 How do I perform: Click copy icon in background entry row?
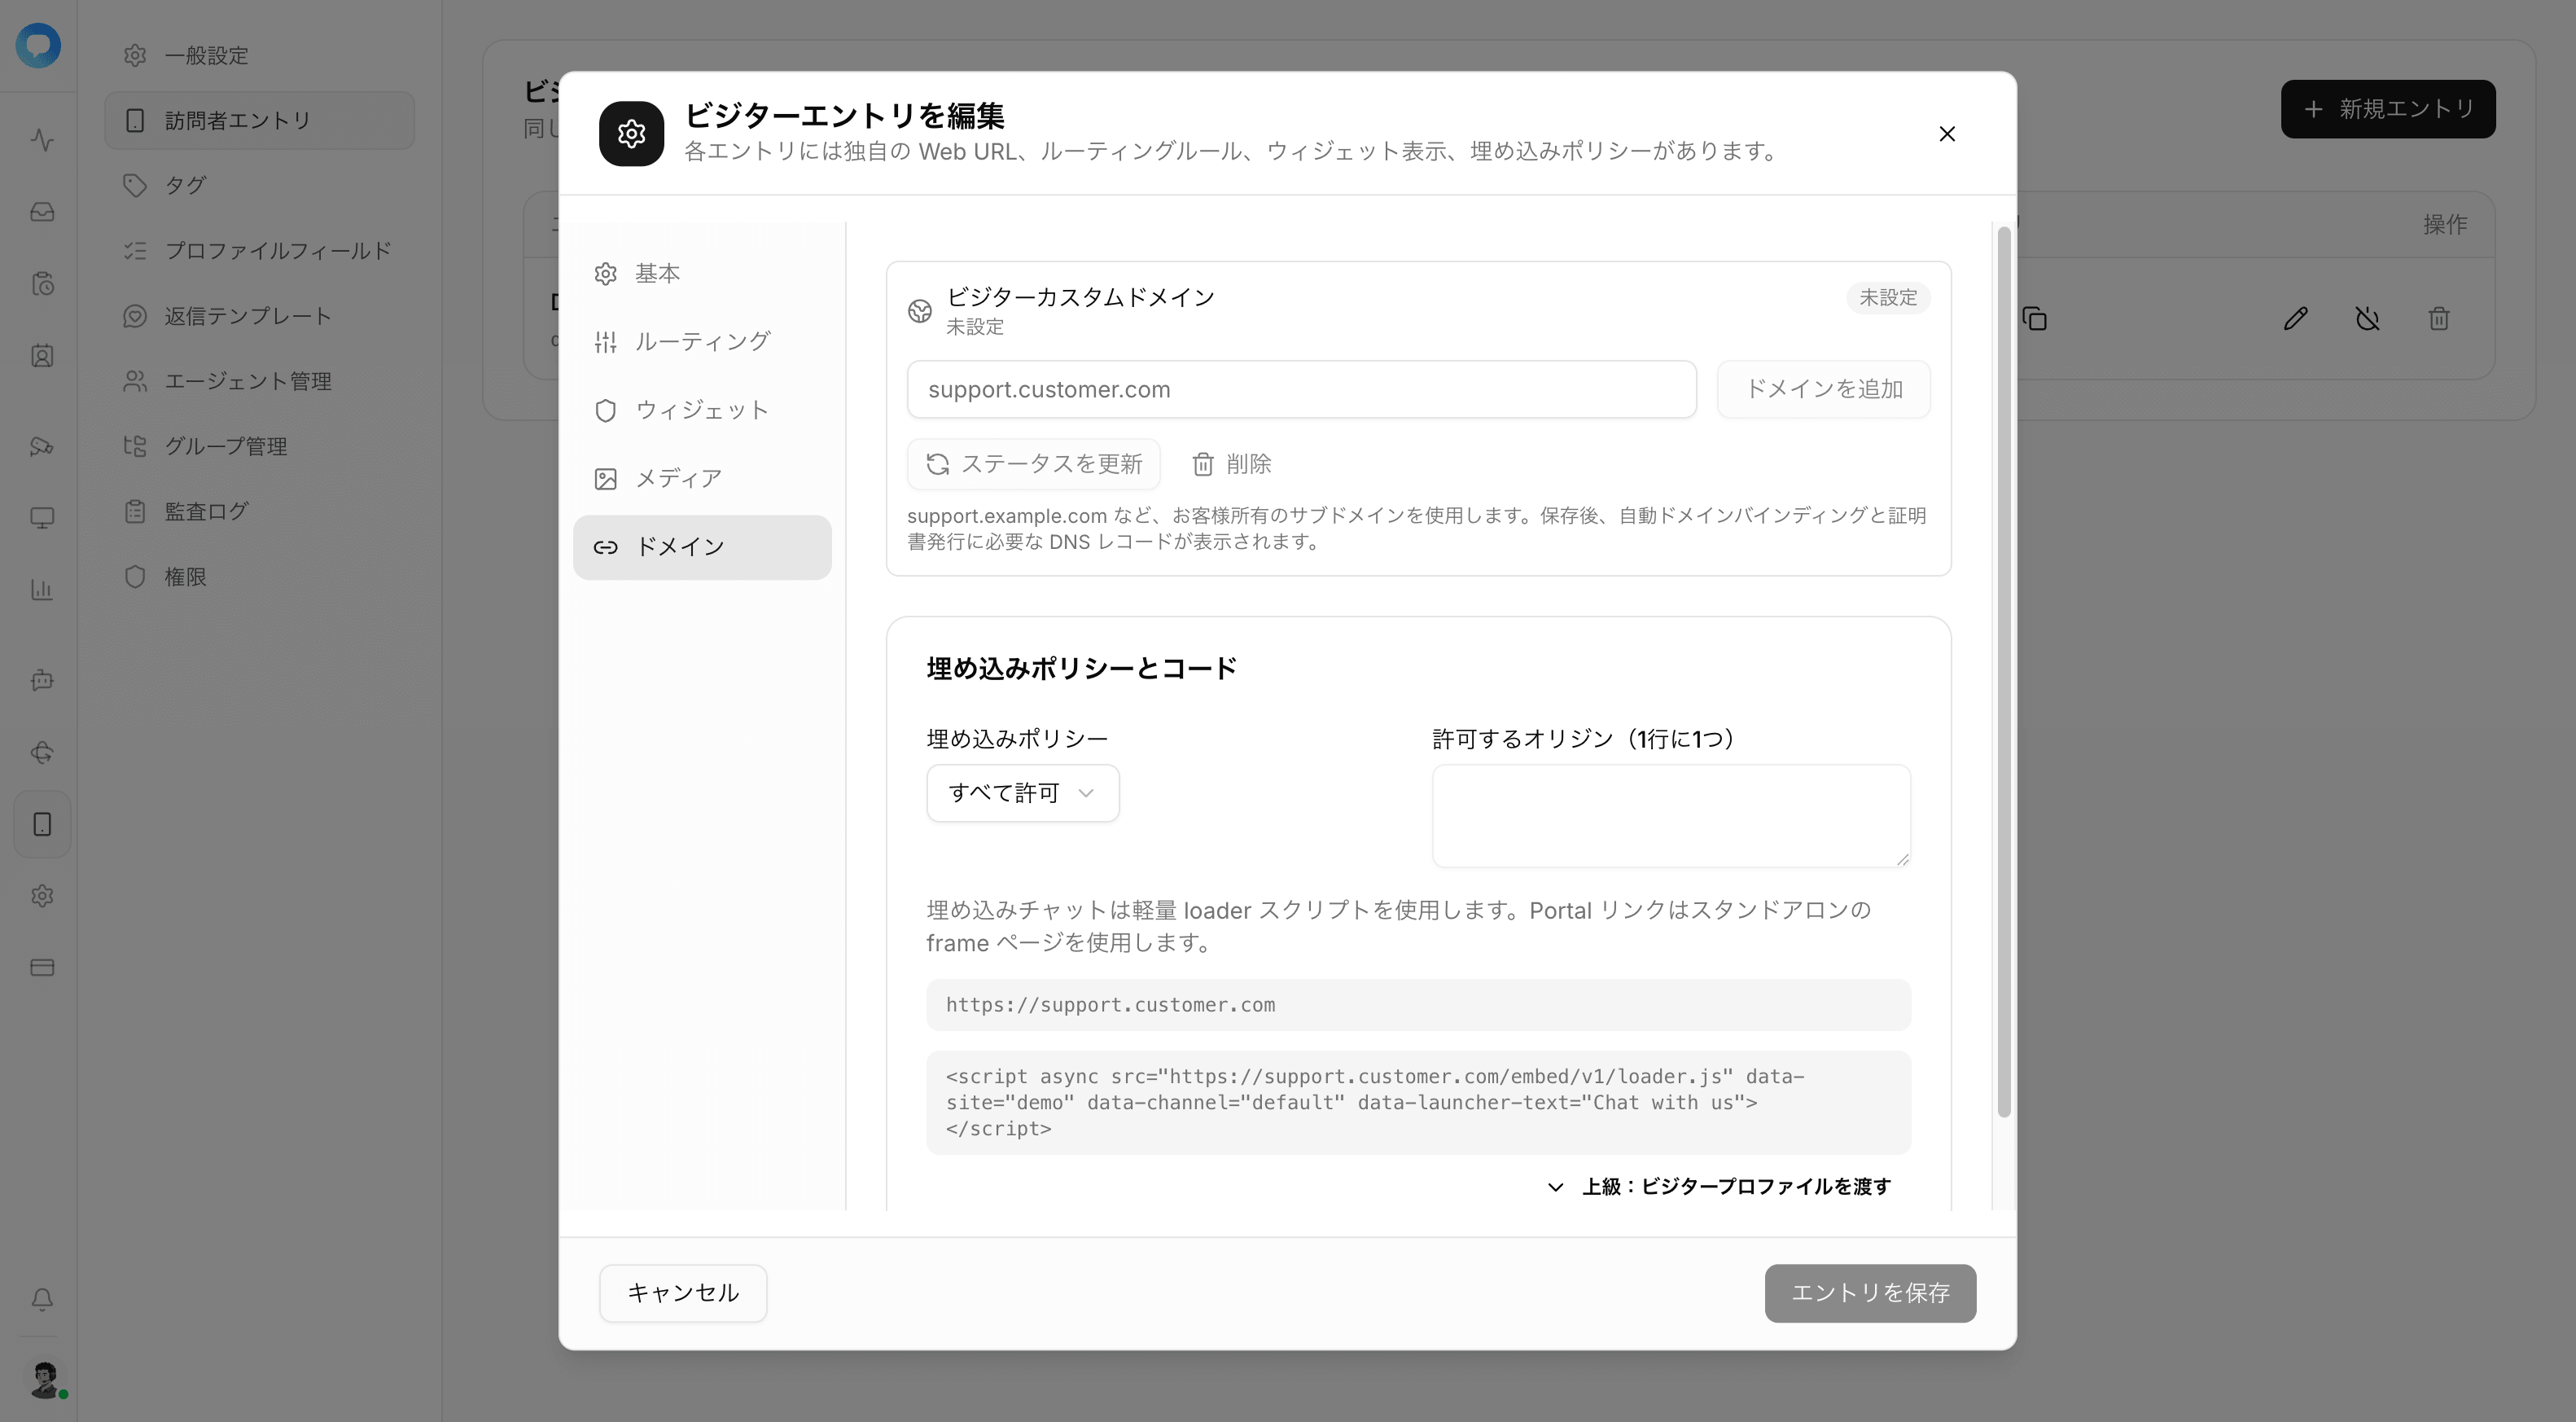[2035, 319]
